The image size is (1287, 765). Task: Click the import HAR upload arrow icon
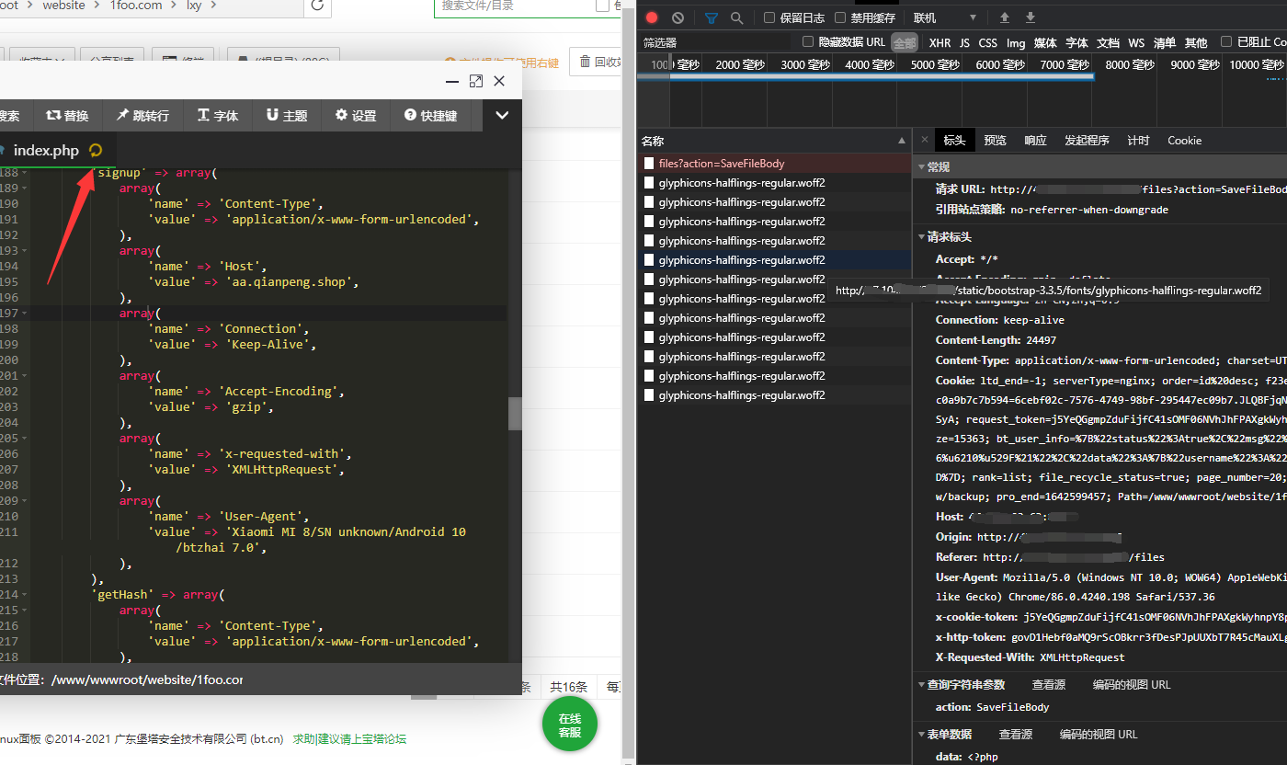1005,17
